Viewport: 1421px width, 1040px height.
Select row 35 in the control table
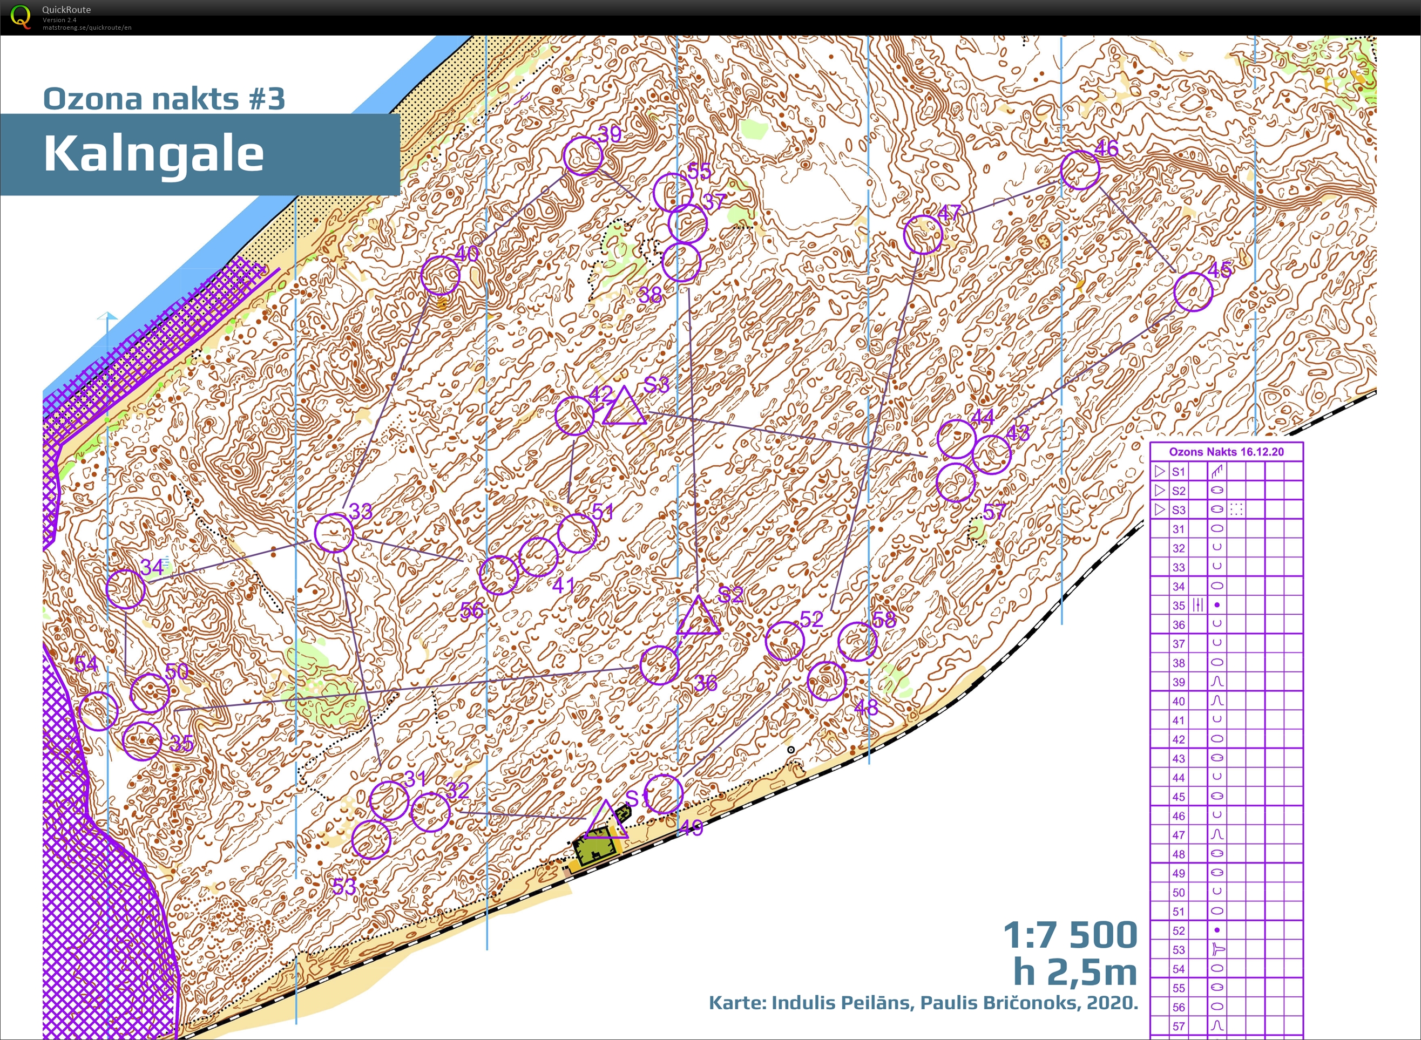coord(1226,605)
